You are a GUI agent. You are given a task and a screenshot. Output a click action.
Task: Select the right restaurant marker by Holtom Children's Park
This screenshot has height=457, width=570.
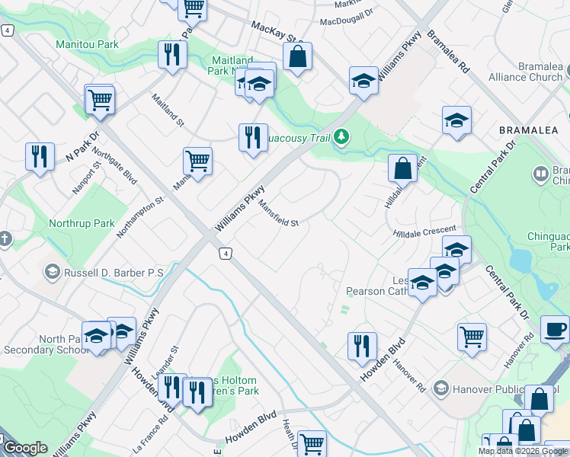click(198, 394)
